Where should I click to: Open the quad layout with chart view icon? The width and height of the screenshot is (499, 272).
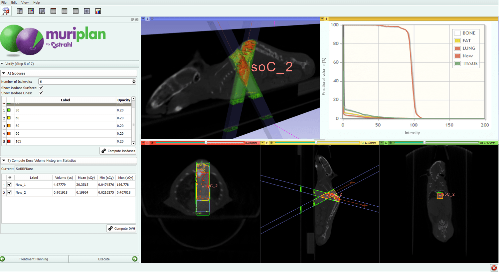click(x=31, y=11)
